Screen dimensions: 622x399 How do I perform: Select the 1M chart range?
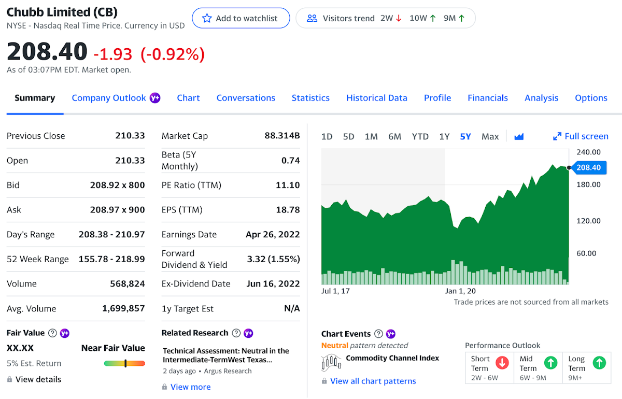coord(371,136)
